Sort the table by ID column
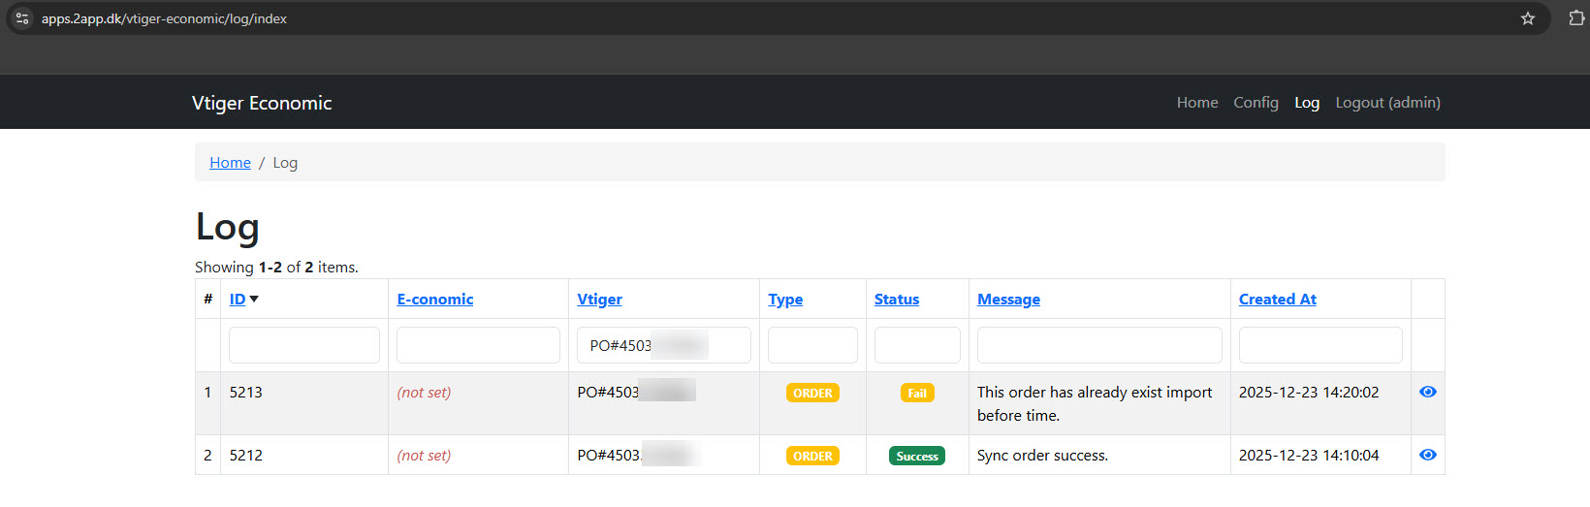This screenshot has width=1590, height=507. click(x=238, y=300)
